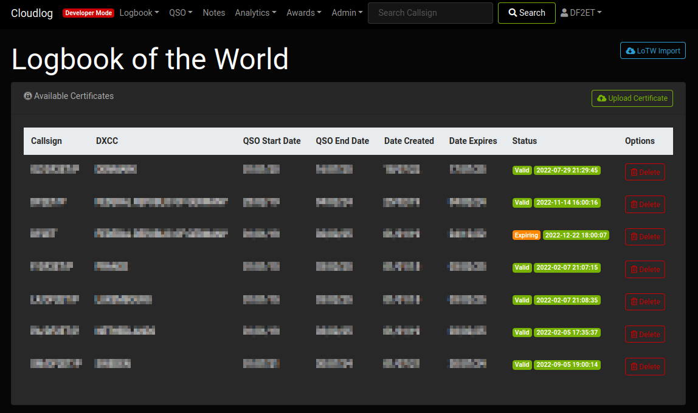Expand the Admin dropdown menu

[x=347, y=13]
